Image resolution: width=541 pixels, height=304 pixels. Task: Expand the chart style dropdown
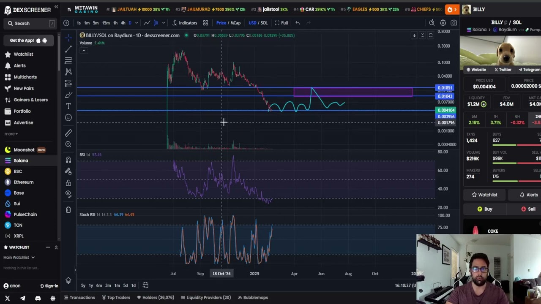[x=163, y=23]
